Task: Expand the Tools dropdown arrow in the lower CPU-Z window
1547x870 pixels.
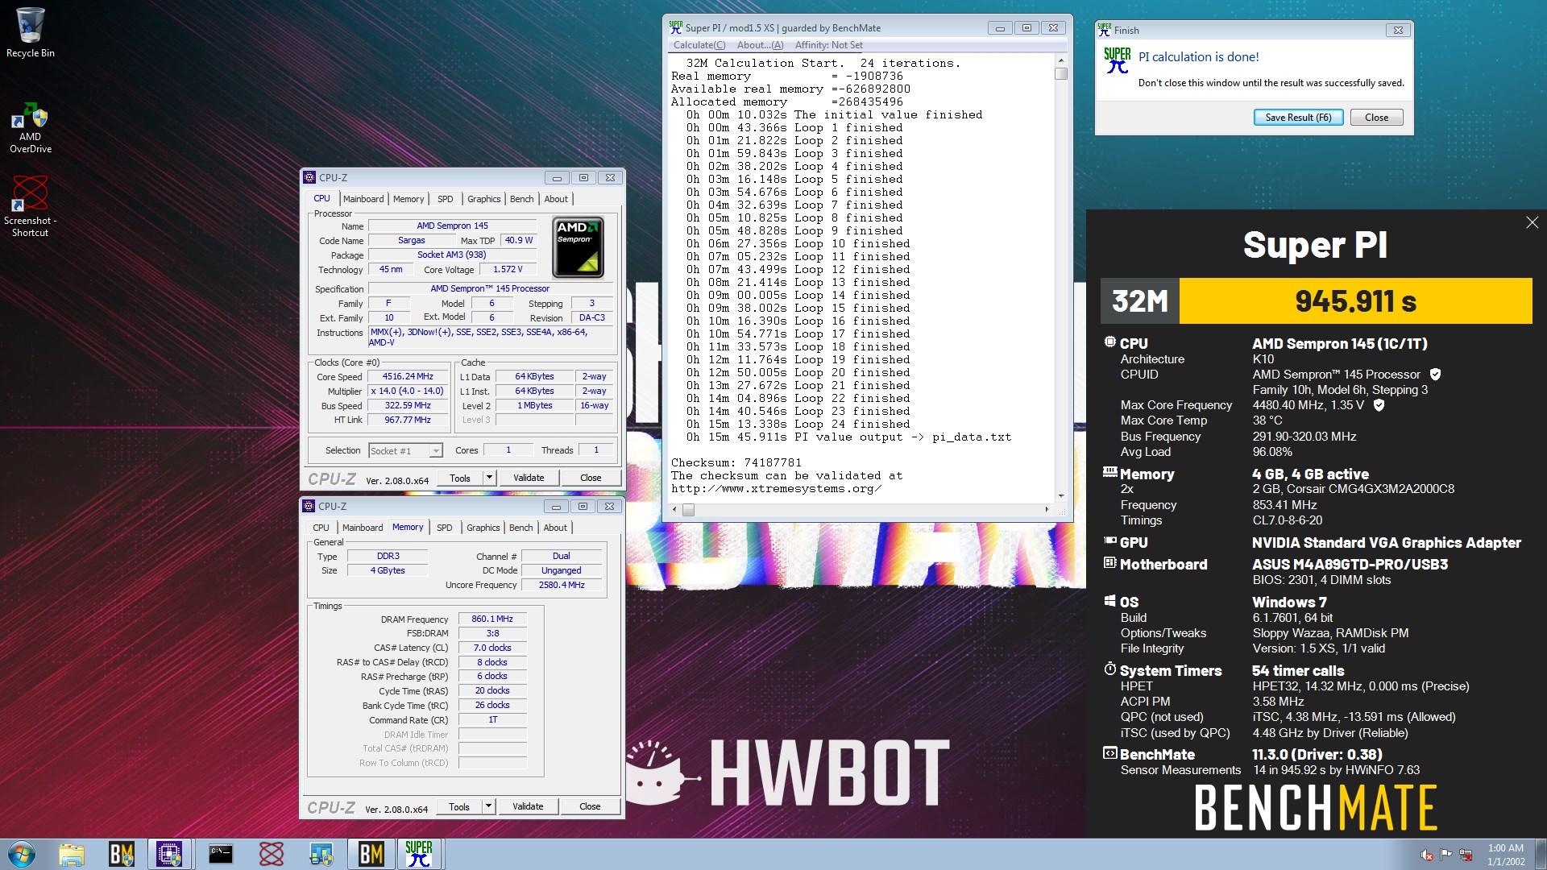Action: (x=487, y=806)
